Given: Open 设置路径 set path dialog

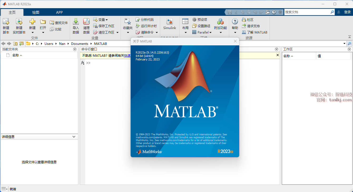Looking at the screenshot, I should [201, 26].
